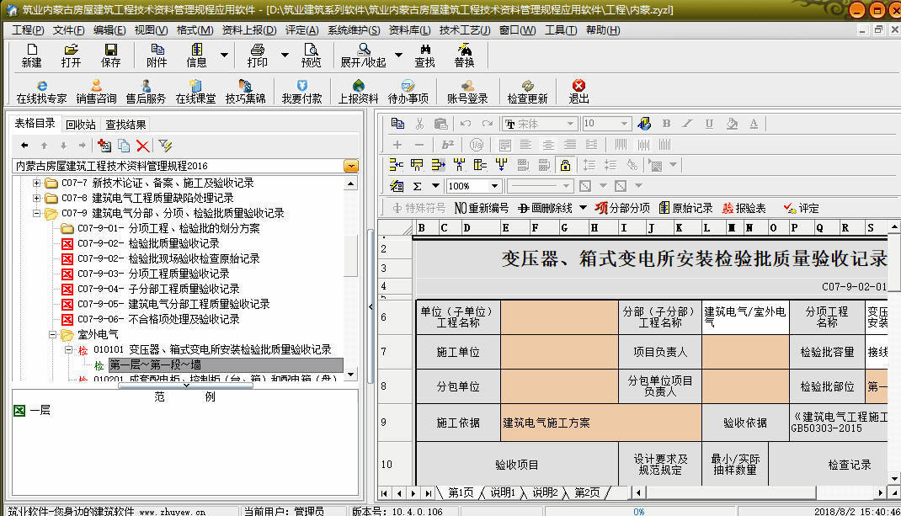Expand the C07-7 新技术论证 tree node
Viewport: 901px width, 516px height.
coord(37,184)
